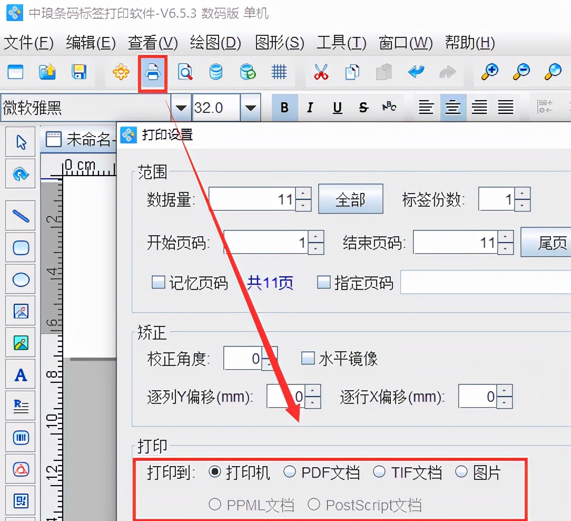Open the 工具 menu
The image size is (571, 521).
click(341, 43)
